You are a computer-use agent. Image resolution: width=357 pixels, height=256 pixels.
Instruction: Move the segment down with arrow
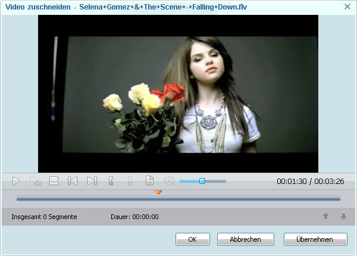(x=343, y=217)
